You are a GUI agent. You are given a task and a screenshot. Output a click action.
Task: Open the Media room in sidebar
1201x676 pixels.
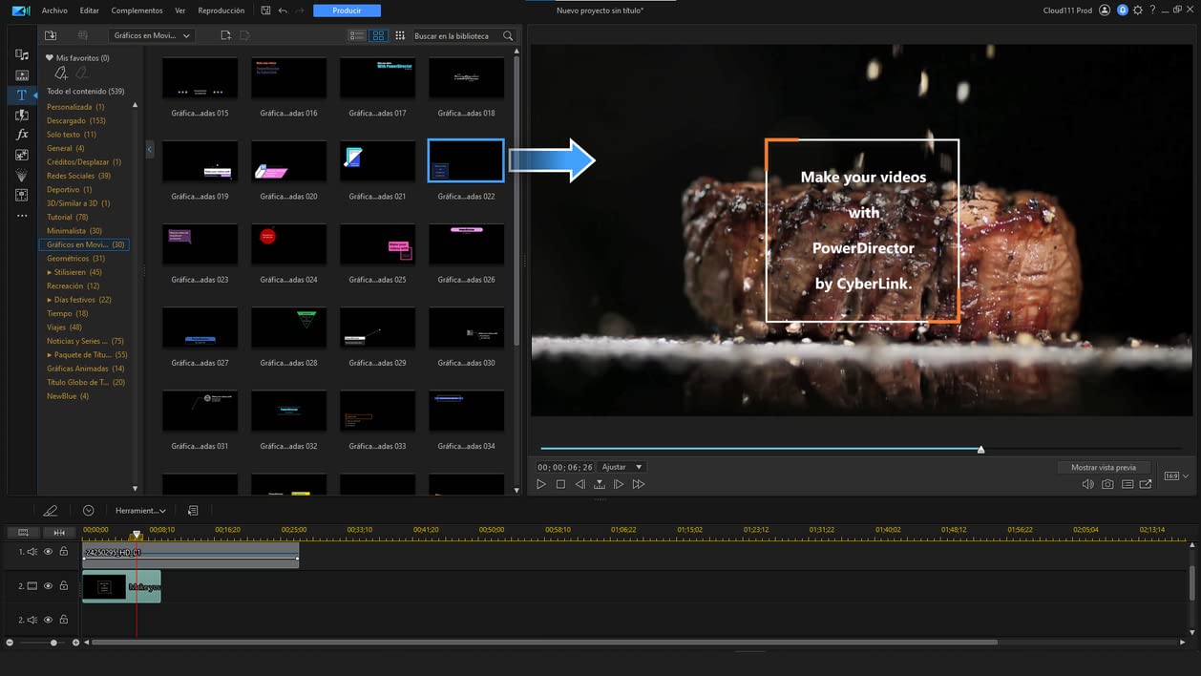pyautogui.click(x=22, y=55)
